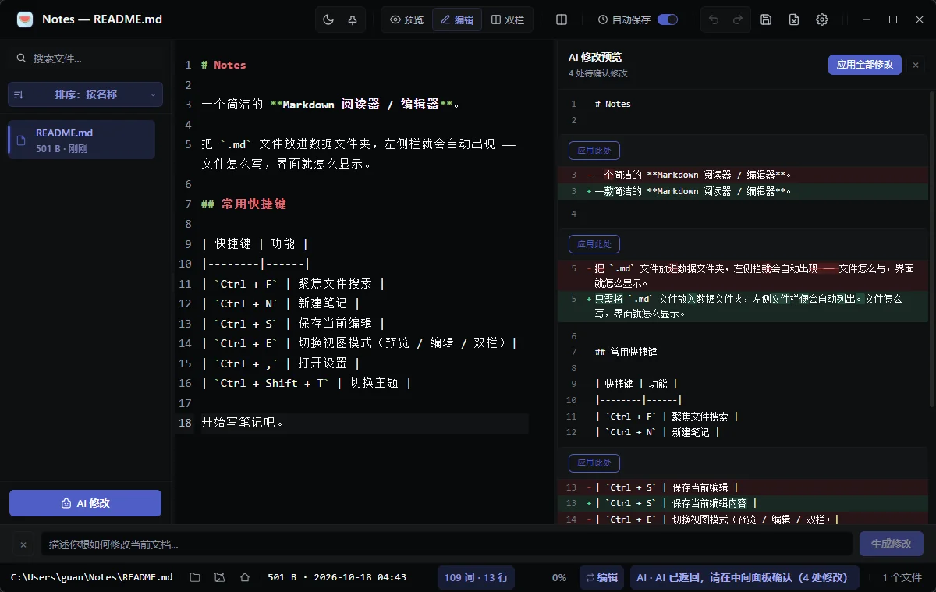Dismiss the AI prompt bar with X
Image resolution: width=936 pixels, height=592 pixels.
pos(23,544)
